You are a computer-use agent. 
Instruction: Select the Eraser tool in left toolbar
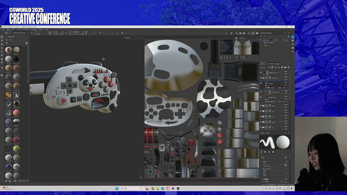pos(2,41)
